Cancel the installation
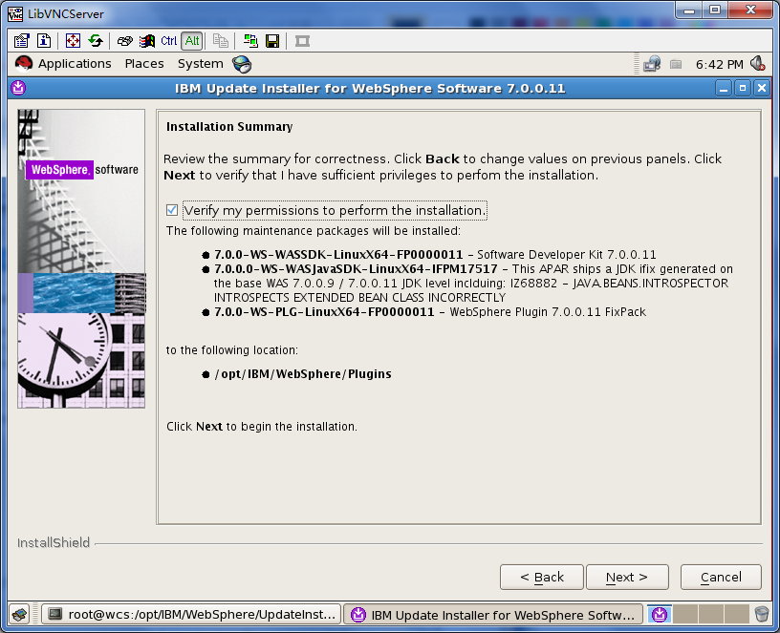Screen dimensions: 780x633 (x=721, y=577)
